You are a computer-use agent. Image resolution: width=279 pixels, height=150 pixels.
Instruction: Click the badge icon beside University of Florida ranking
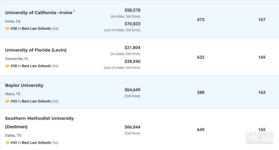tap(7, 66)
